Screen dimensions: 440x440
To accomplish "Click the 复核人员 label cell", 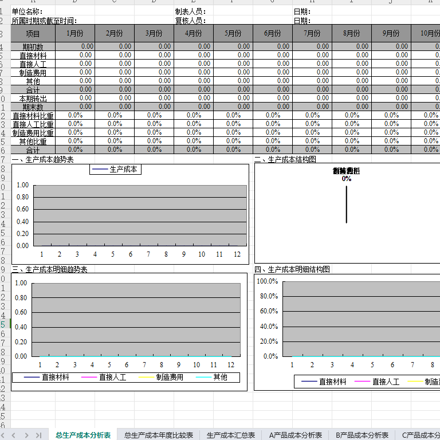I will coord(190,21).
